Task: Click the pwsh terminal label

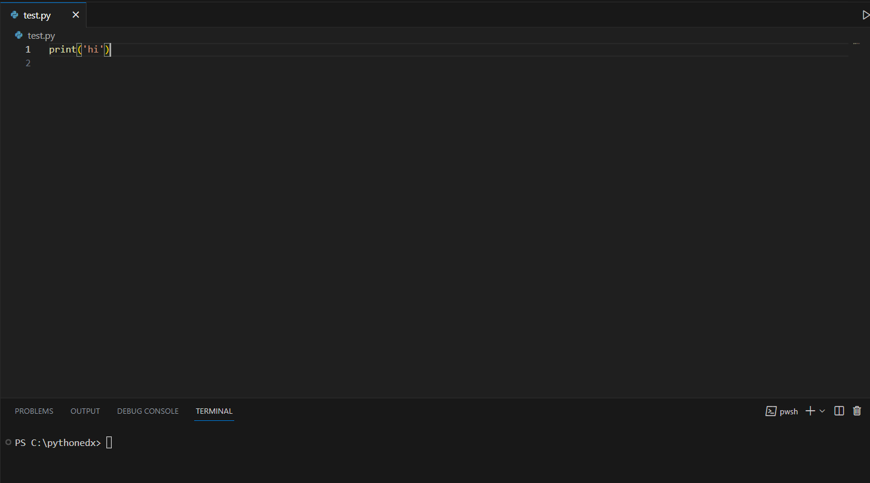Action: click(789, 411)
